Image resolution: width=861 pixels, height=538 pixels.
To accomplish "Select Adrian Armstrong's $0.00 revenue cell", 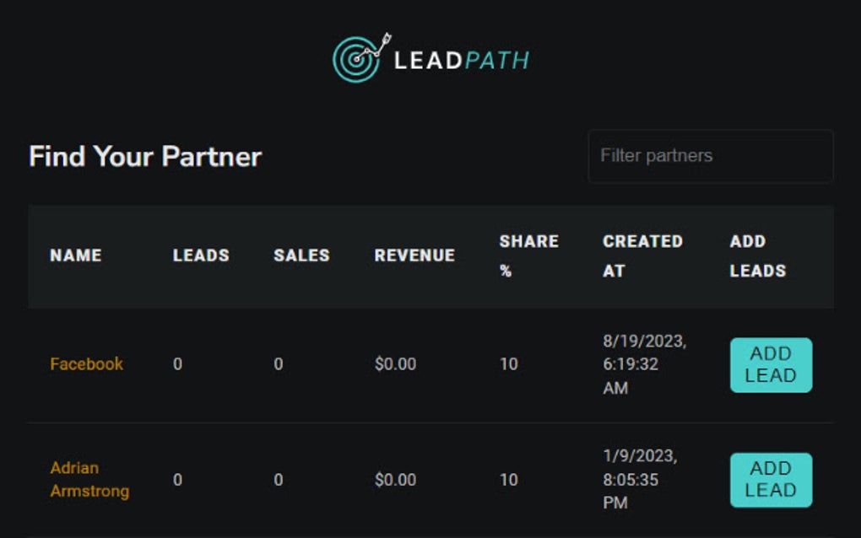I will click(x=395, y=480).
